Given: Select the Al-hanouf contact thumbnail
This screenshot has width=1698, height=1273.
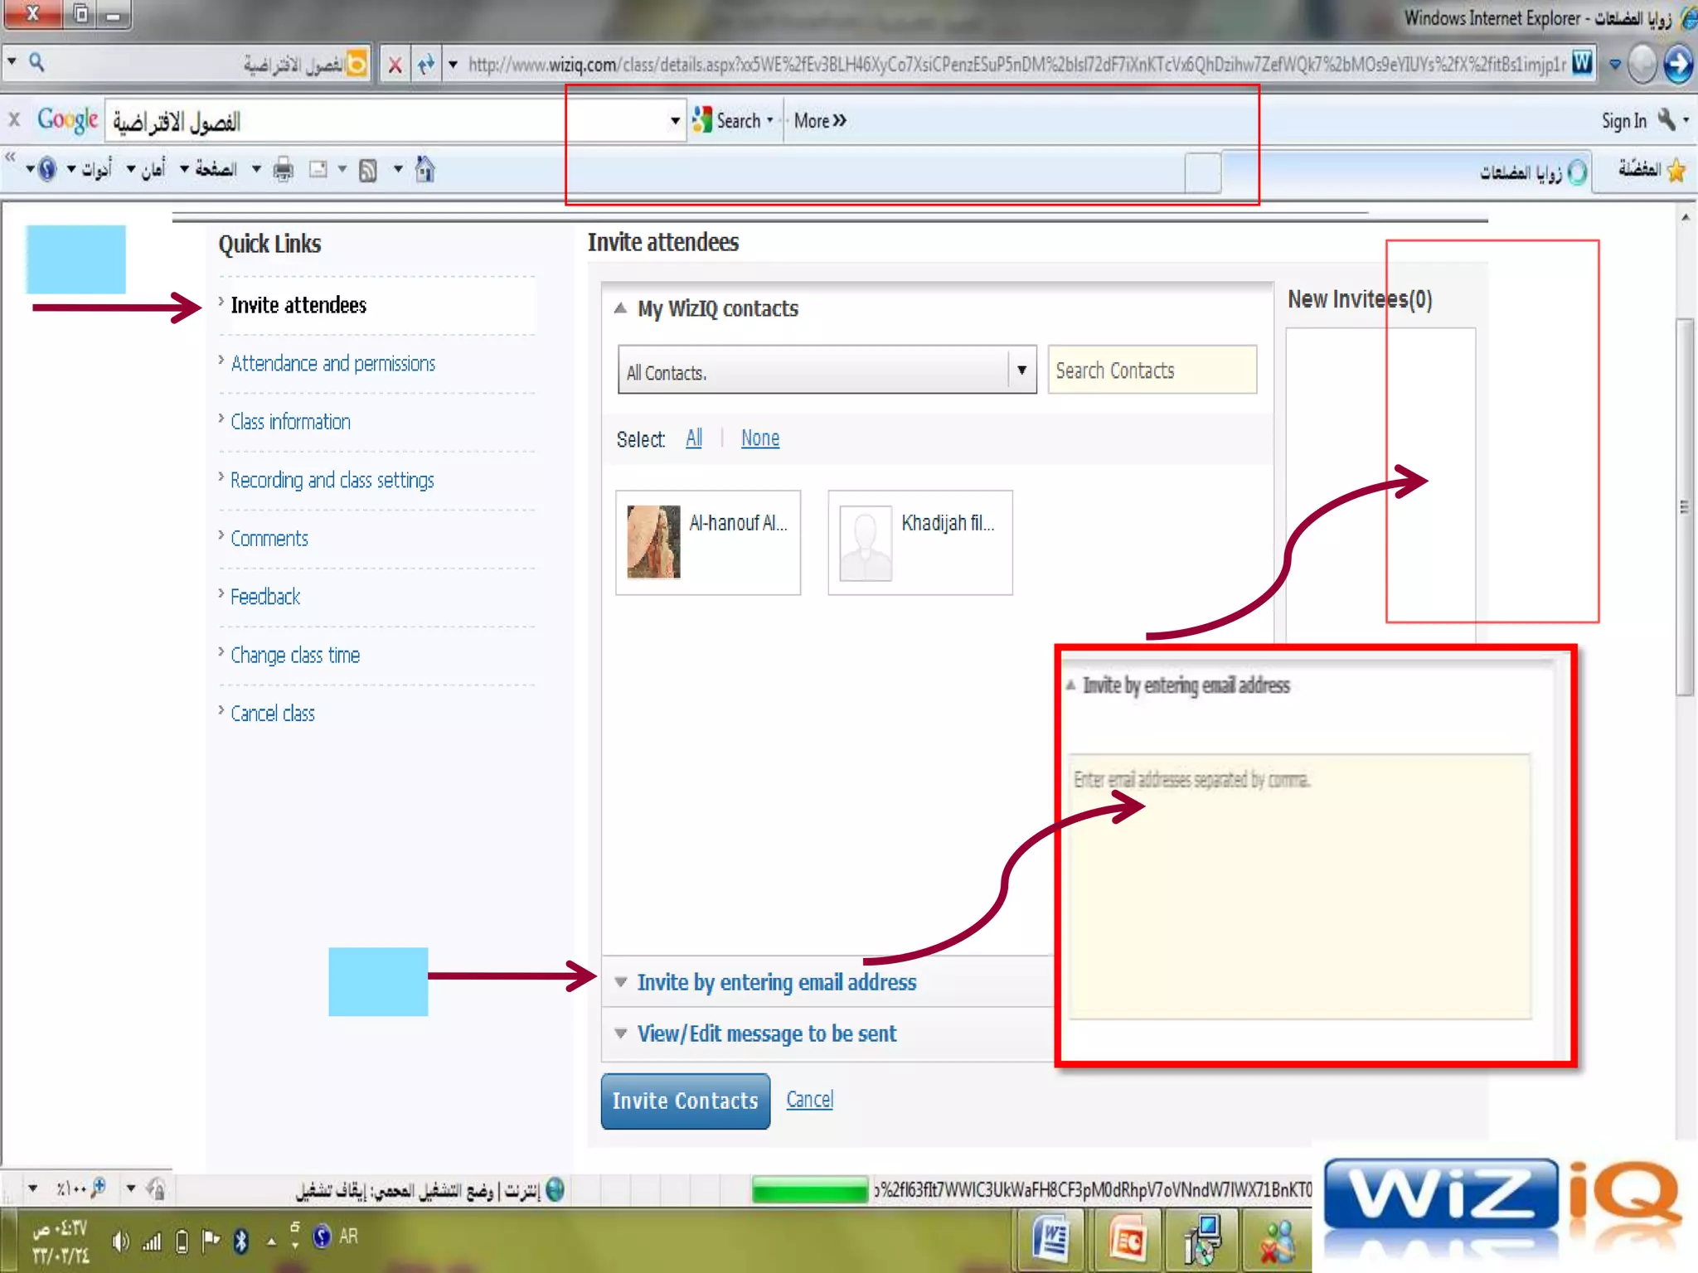Looking at the screenshot, I should click(x=653, y=541).
